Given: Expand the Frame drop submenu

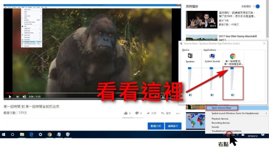Looking at the screenshot, I should pyautogui.click(x=31, y=31).
